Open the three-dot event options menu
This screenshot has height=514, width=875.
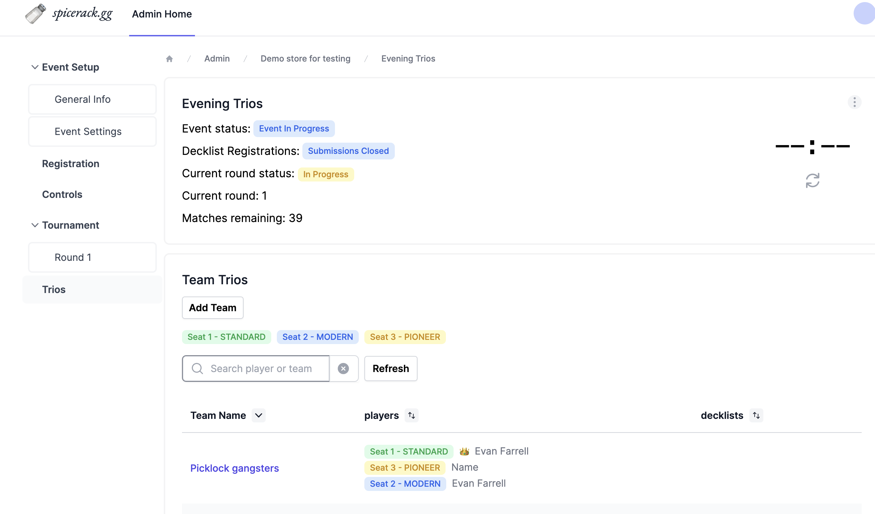[854, 102]
